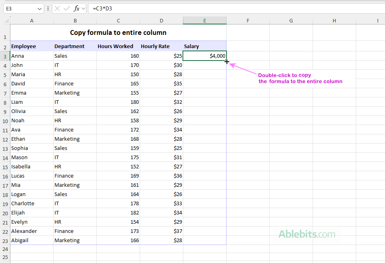Click column A header
385x263 pixels.
click(x=32, y=20)
